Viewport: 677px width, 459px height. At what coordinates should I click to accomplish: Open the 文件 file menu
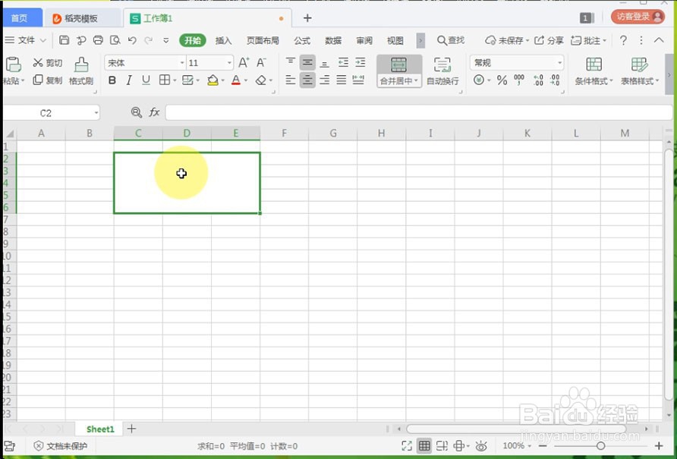coord(25,40)
